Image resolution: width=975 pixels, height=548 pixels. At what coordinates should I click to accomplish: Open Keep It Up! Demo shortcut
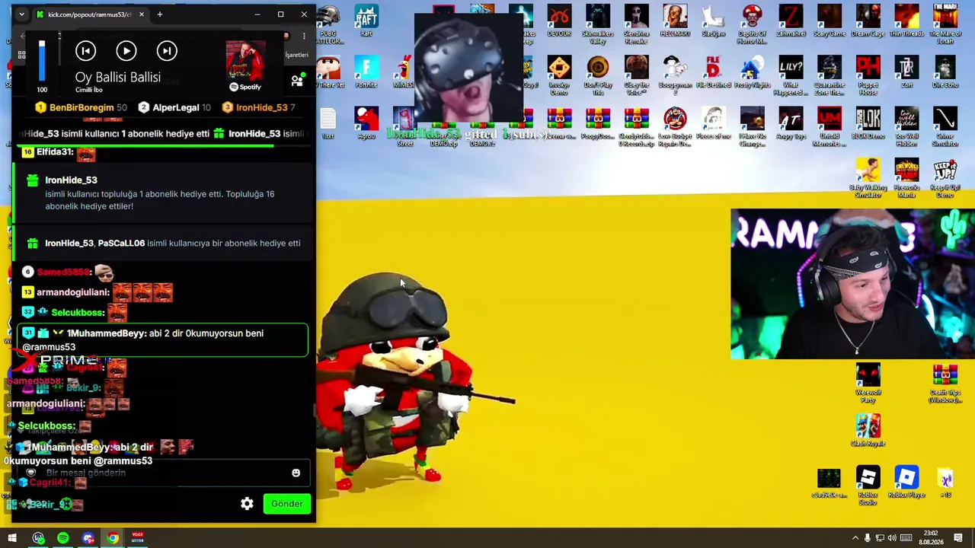click(x=945, y=178)
